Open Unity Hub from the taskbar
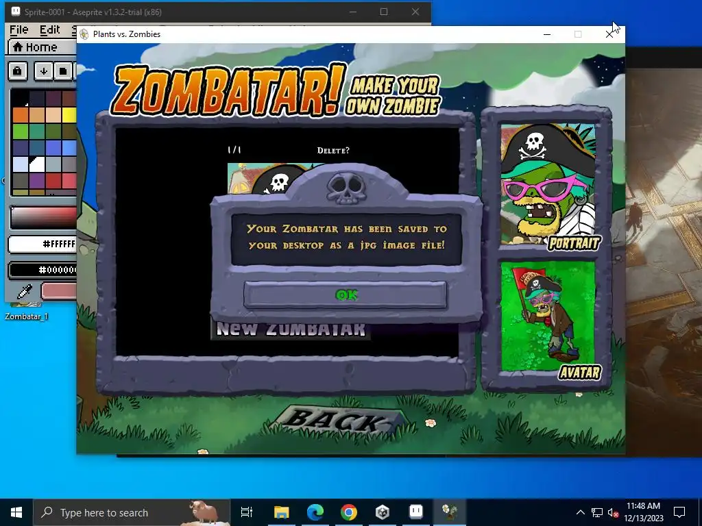702x526 pixels. [383, 512]
